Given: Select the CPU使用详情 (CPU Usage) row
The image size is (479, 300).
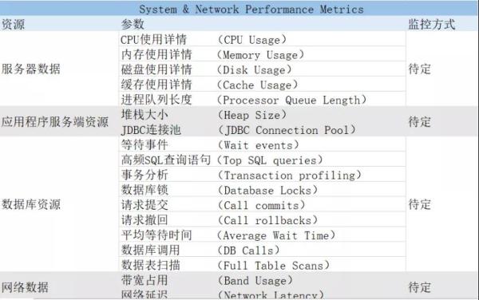Looking at the screenshot, I should pyautogui.click(x=262, y=39).
